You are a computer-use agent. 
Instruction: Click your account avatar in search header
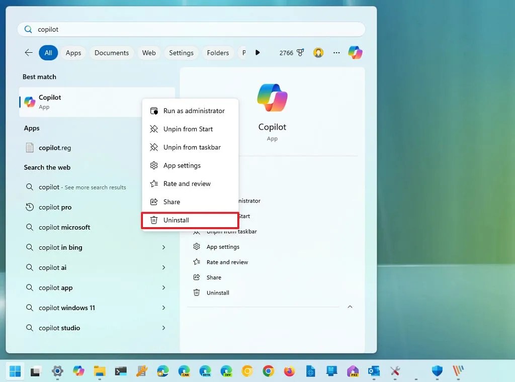[318, 52]
